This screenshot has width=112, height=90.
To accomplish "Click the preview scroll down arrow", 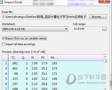I will [105, 89].
